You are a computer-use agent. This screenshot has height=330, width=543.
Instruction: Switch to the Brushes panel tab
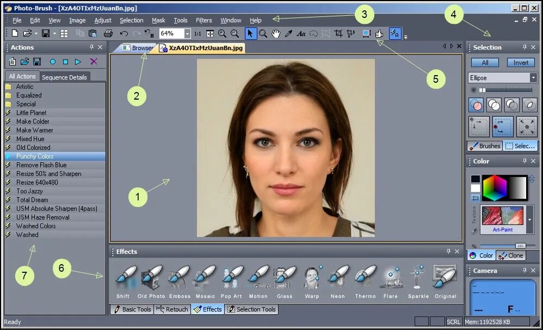click(x=485, y=146)
